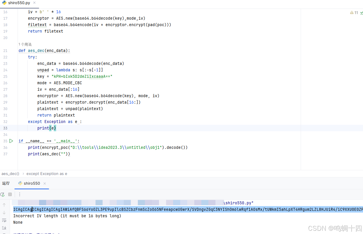Click the stop process square icon
The image size is (363, 234).
(x=10, y=194)
